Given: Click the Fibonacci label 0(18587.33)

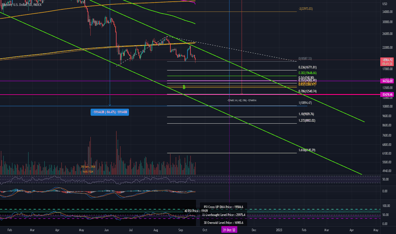Looking at the screenshot, I should click(305, 58).
